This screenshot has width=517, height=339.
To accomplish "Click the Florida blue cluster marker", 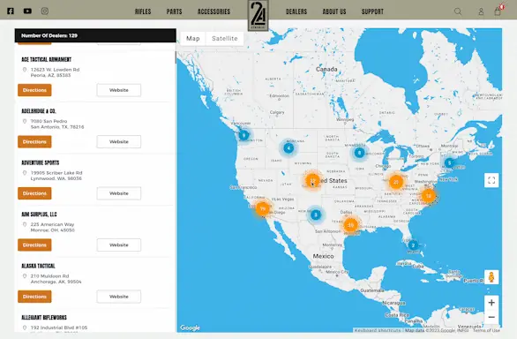I will [413, 245].
